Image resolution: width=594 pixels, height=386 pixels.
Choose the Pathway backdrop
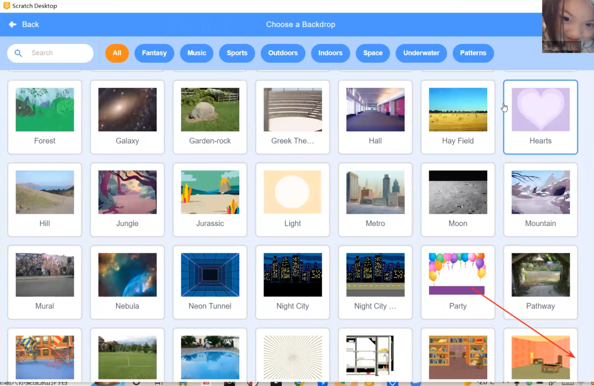(x=541, y=282)
